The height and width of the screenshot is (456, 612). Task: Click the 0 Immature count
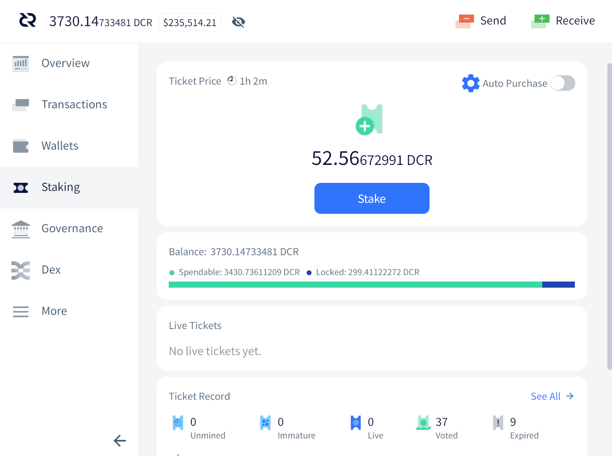click(281, 422)
